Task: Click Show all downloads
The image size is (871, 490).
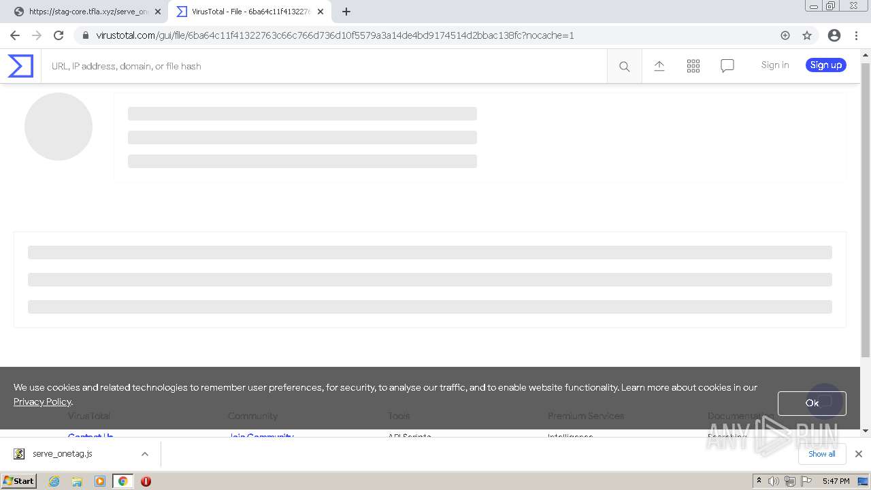Action: point(821,454)
